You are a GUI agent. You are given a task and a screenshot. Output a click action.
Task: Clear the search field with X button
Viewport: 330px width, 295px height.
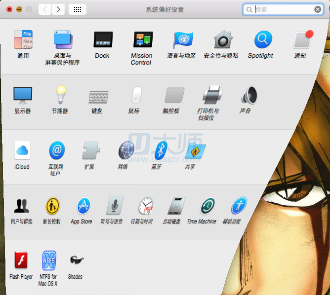pos(318,9)
